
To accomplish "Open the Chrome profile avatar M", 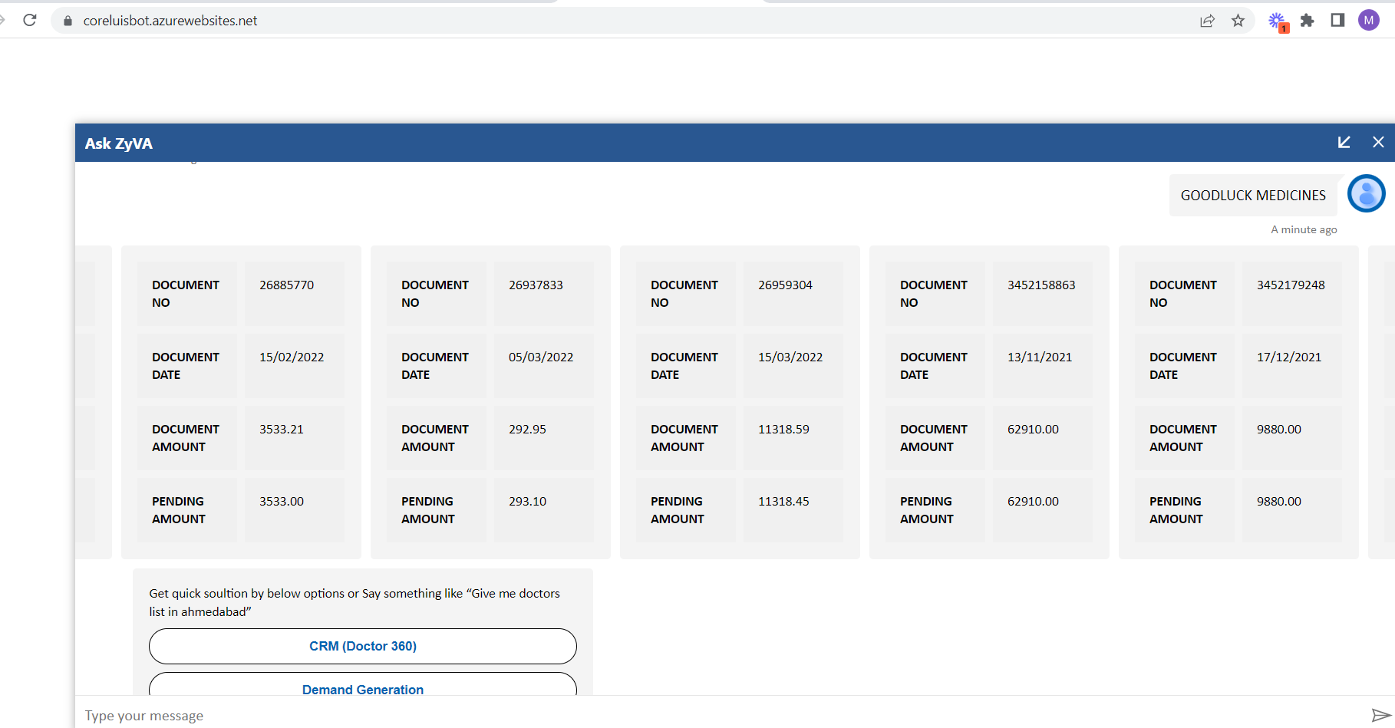I will point(1368,21).
